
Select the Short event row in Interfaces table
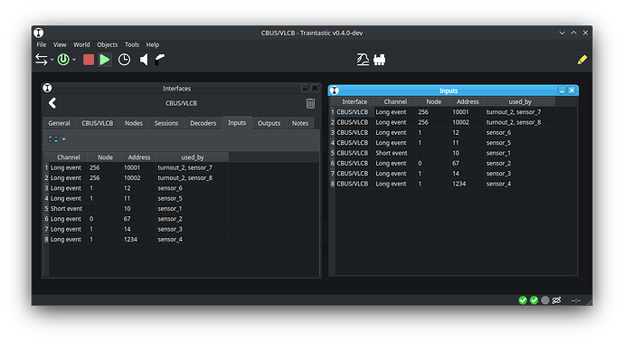(x=136, y=209)
